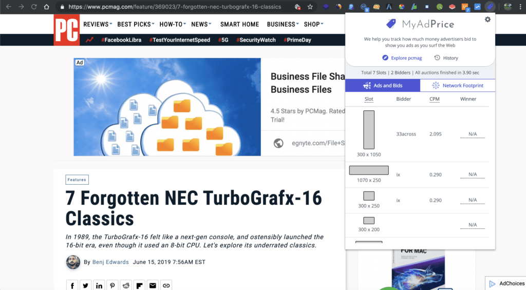Open the MyAdPrice History view
Image resolution: width=526 pixels, height=290 pixels.
coord(446,58)
